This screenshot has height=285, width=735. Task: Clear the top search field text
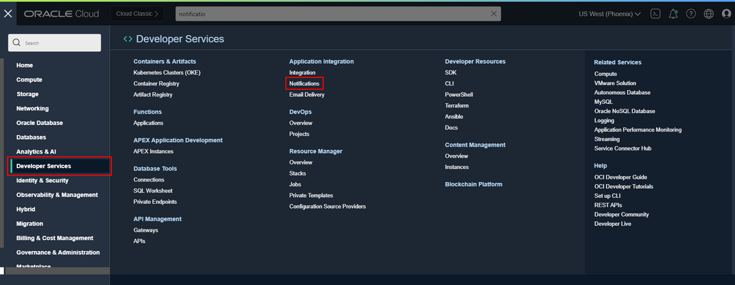[493, 14]
